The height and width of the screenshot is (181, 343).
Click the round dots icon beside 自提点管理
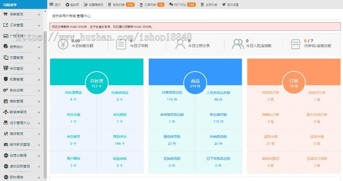tap(6, 155)
